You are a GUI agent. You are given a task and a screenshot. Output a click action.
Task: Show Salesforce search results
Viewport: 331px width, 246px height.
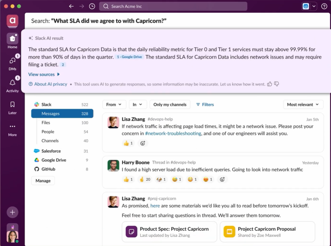pos(62,151)
